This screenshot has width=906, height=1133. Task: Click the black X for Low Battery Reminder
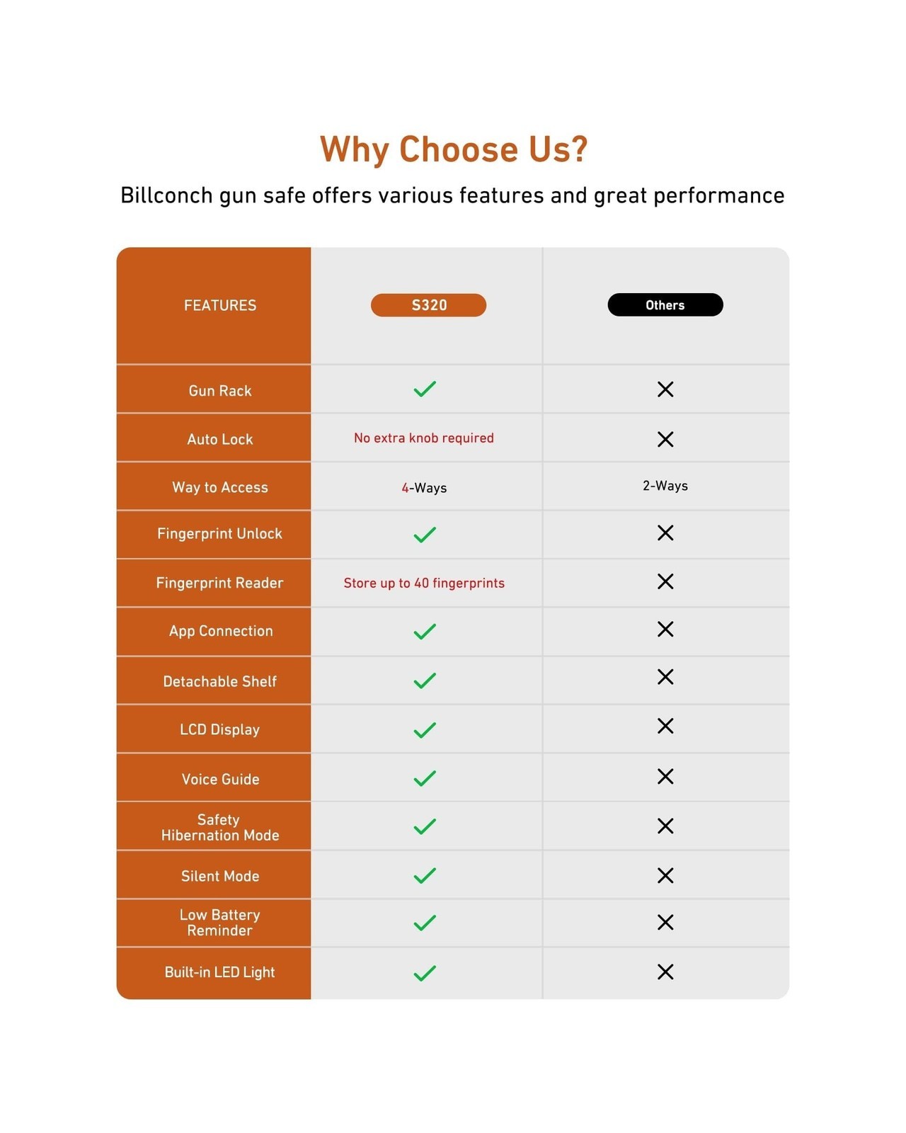coord(665,922)
